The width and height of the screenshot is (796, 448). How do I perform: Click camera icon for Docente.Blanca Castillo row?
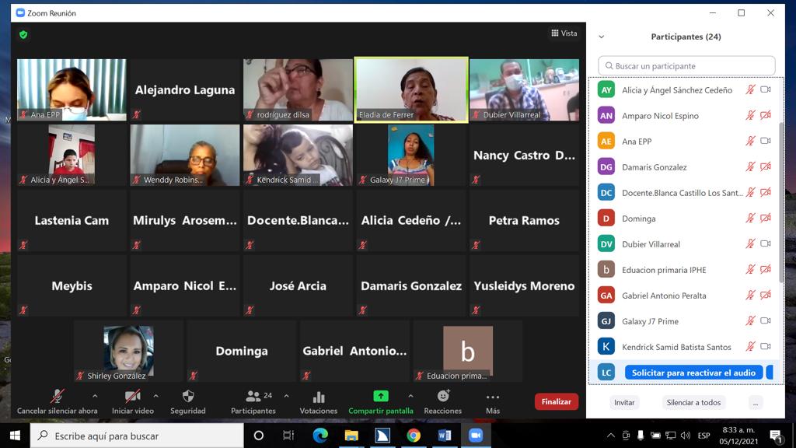click(x=766, y=193)
